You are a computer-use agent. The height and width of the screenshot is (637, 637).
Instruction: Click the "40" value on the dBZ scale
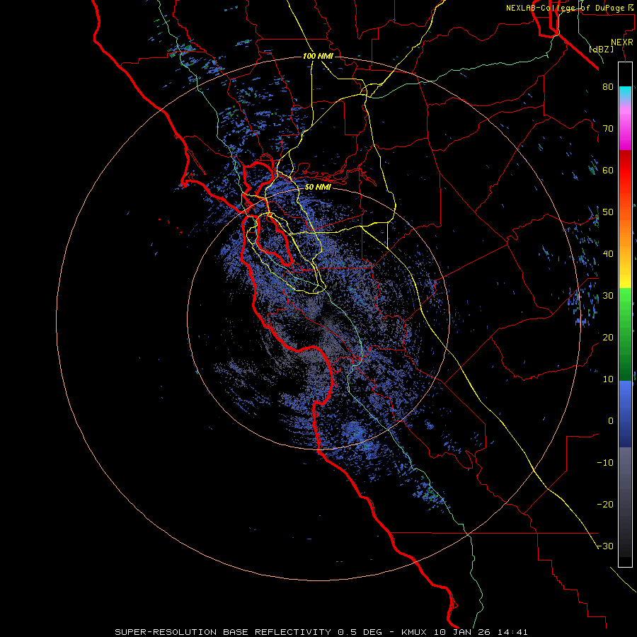608,254
